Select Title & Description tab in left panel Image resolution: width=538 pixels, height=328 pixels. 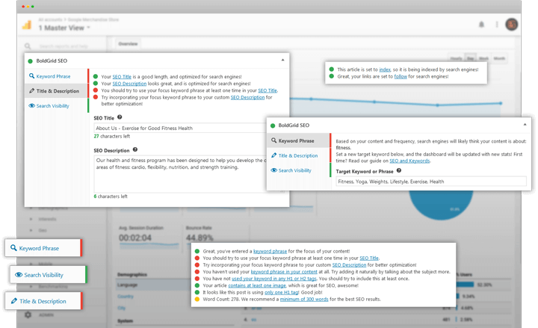56,91
